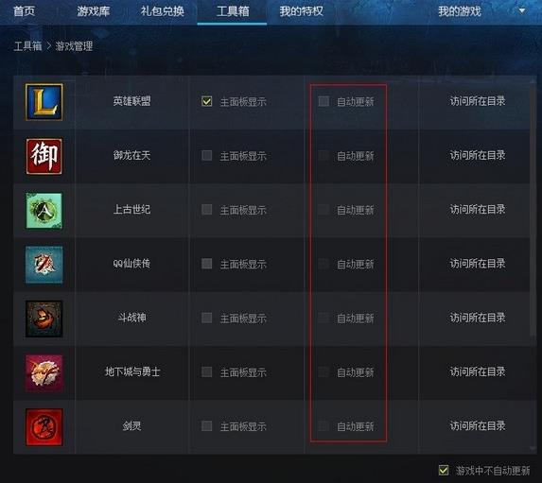The image size is (542, 483).
Task: Open the 我的特权 tab
Action: pos(302,11)
